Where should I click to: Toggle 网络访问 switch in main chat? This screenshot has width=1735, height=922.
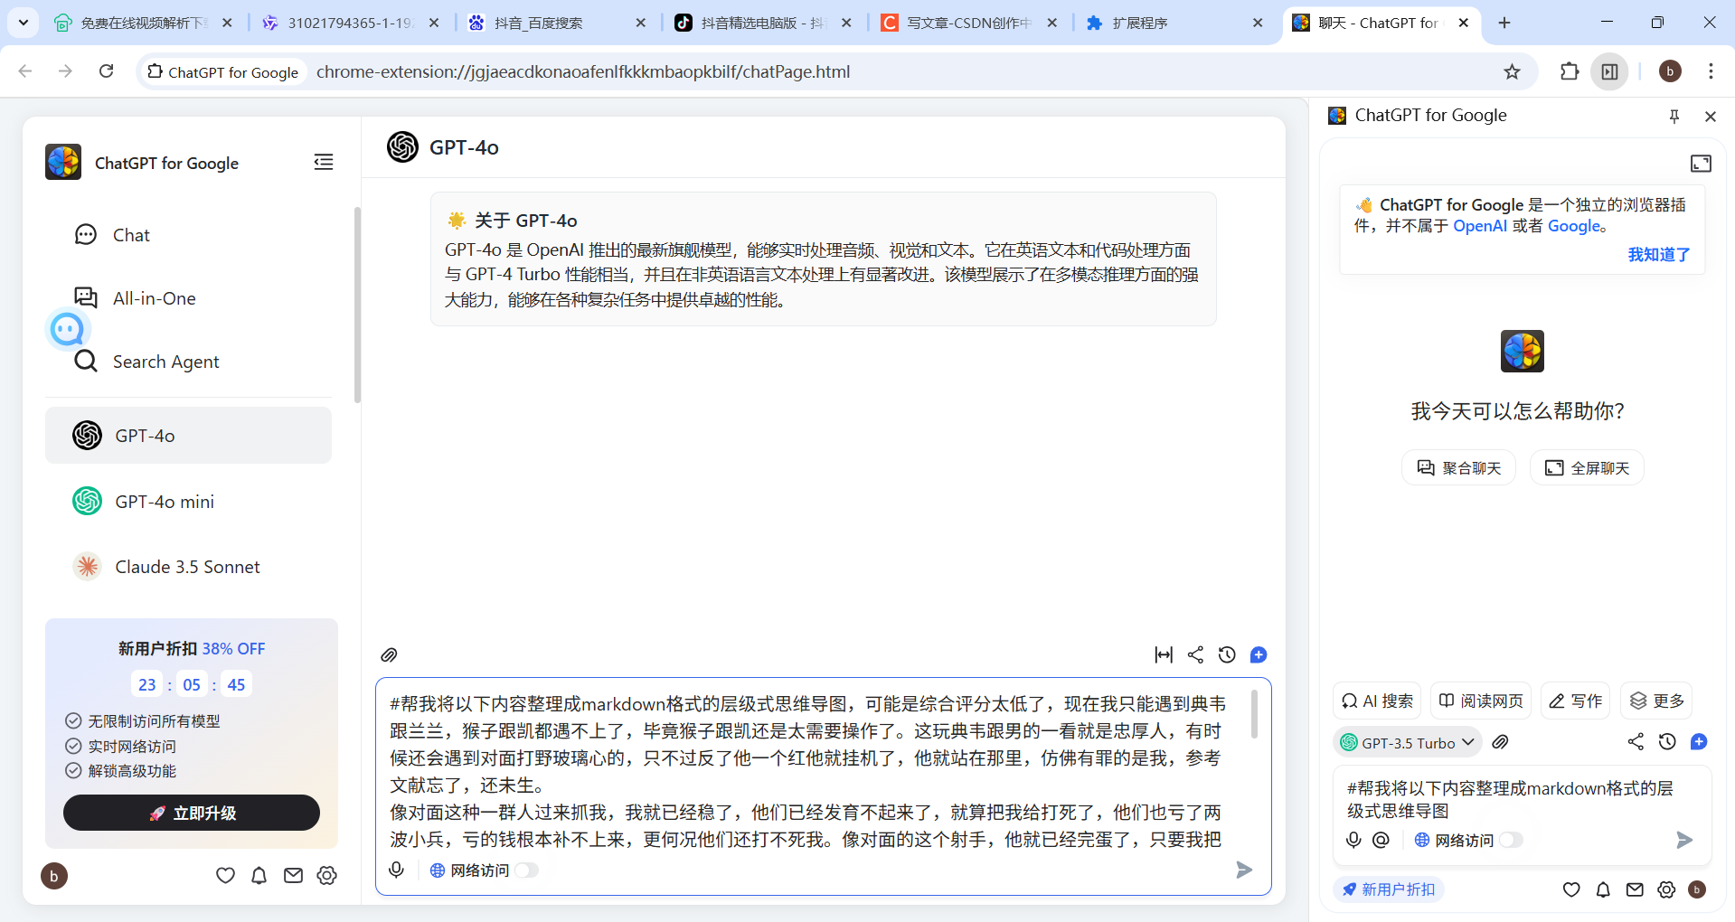click(526, 870)
